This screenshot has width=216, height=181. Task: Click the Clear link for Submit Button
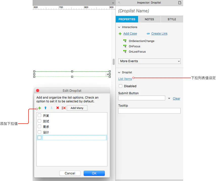[177, 99]
